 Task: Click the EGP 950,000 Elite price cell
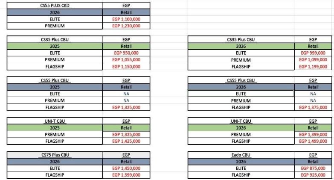tap(126, 53)
